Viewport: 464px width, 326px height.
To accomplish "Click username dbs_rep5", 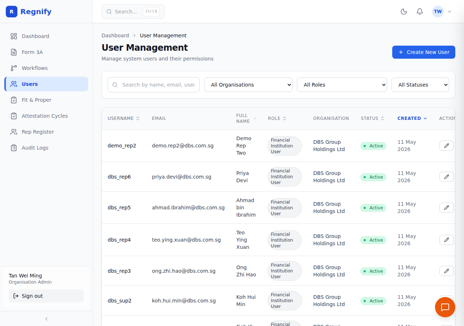I will pos(119,208).
